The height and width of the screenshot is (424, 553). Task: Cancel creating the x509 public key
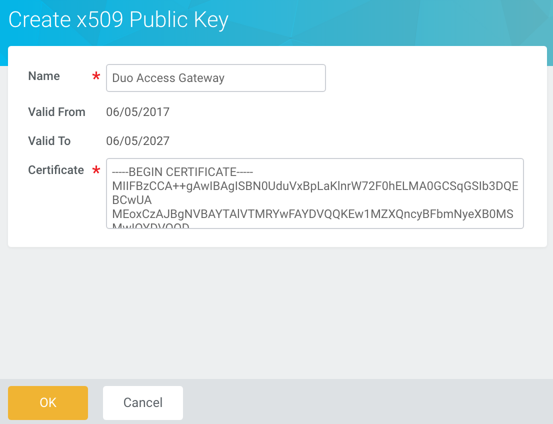(x=143, y=402)
